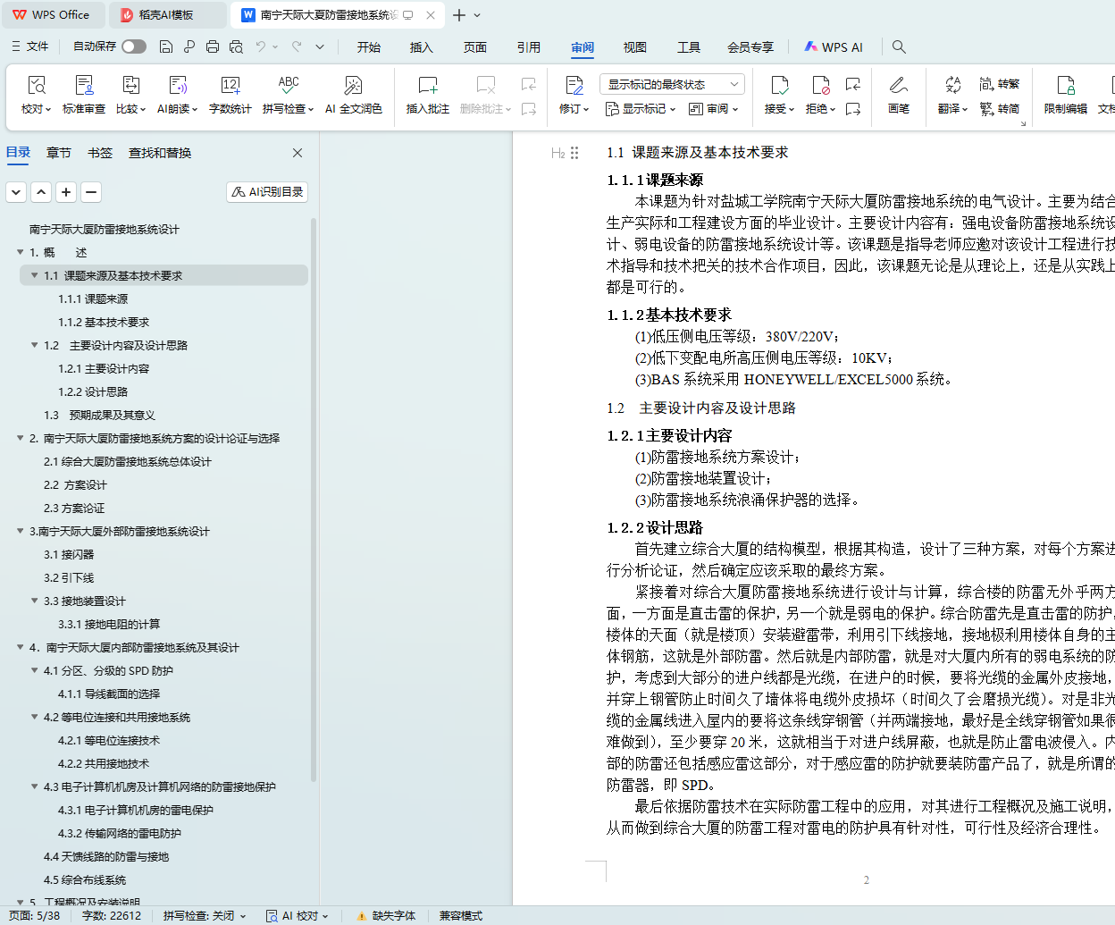1115x925 pixels.
Task: Open the search magnifier in menu bar
Action: coord(899,46)
